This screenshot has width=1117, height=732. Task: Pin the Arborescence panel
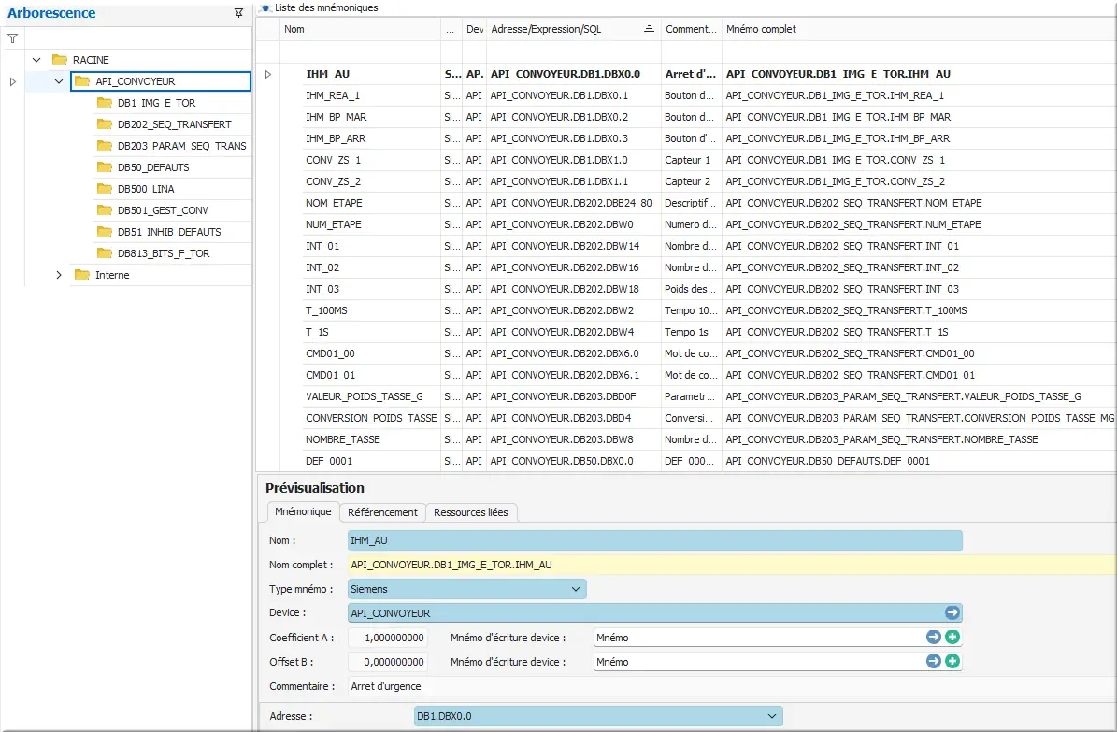[238, 13]
